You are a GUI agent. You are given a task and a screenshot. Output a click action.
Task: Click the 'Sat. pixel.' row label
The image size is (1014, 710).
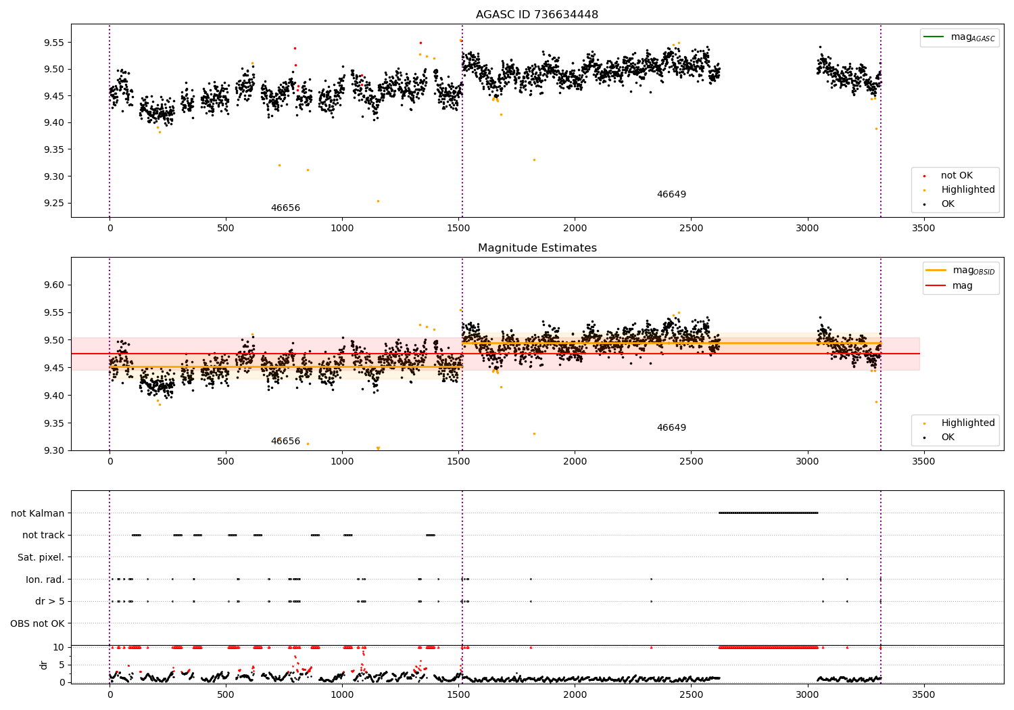click(x=41, y=557)
